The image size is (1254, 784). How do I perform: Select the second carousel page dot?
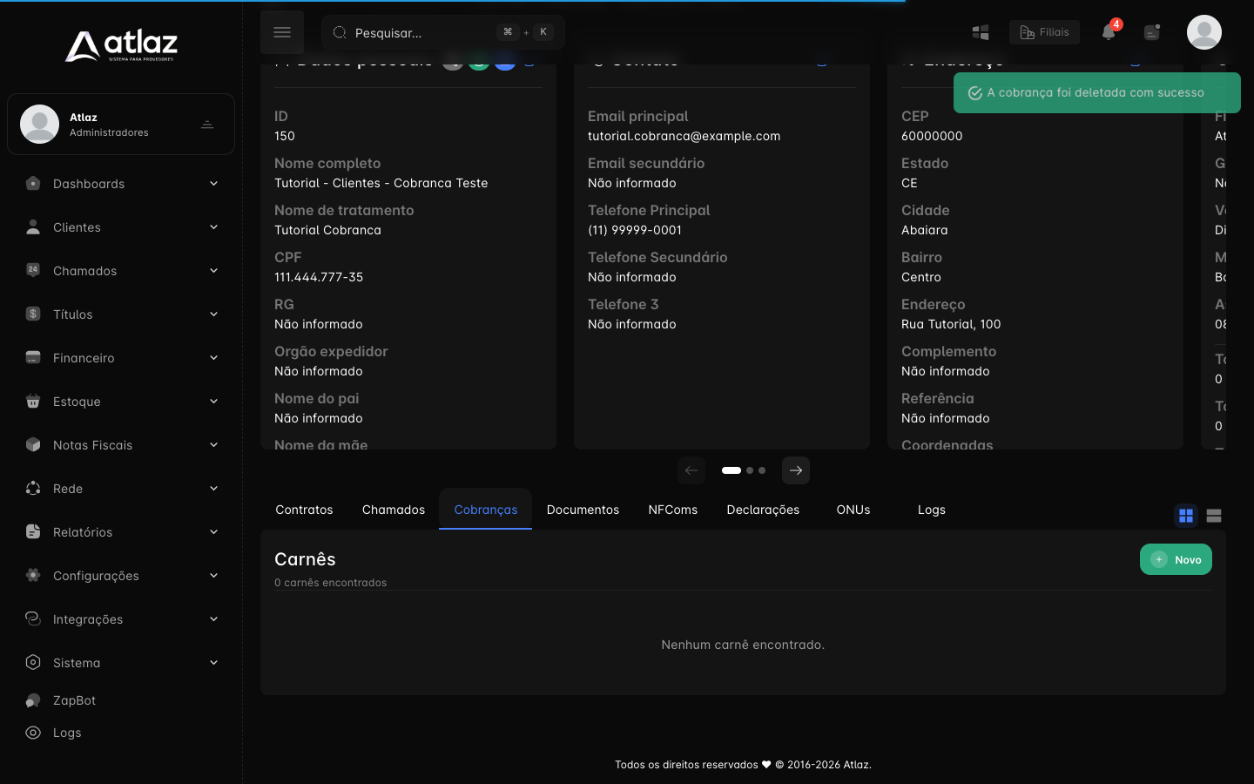tap(750, 470)
